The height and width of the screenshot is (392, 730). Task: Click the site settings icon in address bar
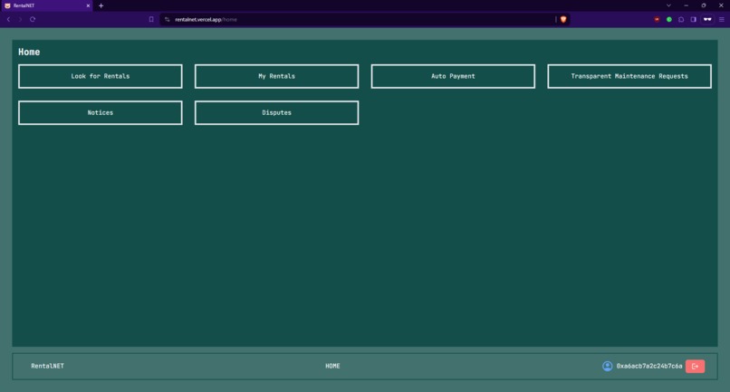click(x=168, y=20)
